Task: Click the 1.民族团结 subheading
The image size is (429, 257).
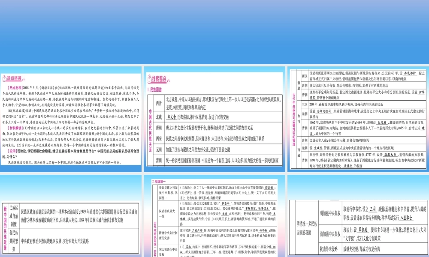Action: click(x=154, y=90)
